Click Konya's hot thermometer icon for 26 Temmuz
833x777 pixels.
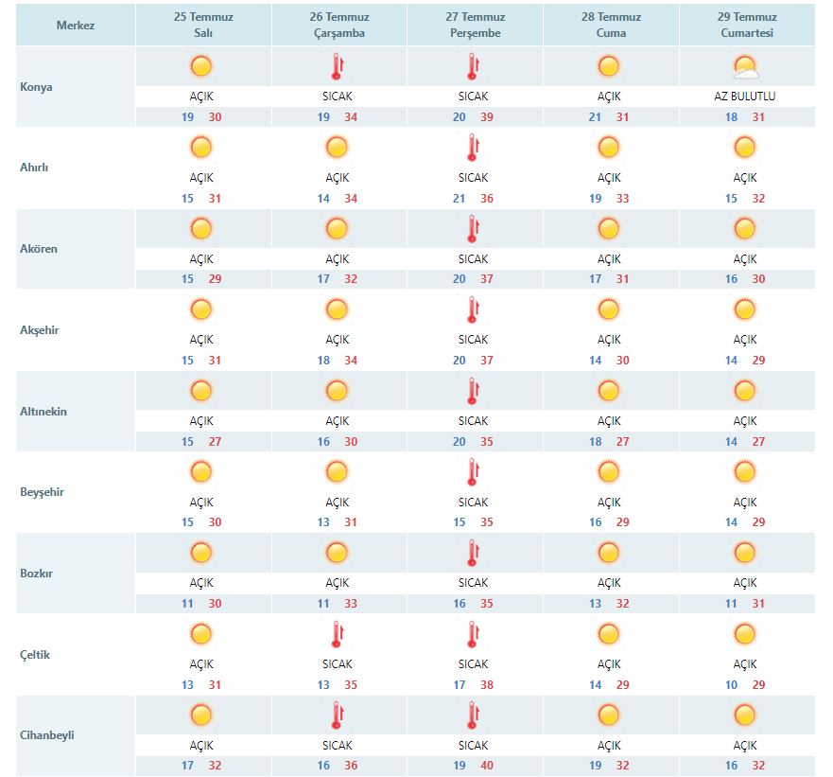pos(337,66)
